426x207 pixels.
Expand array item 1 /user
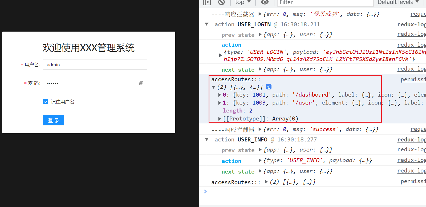[x=220, y=103]
